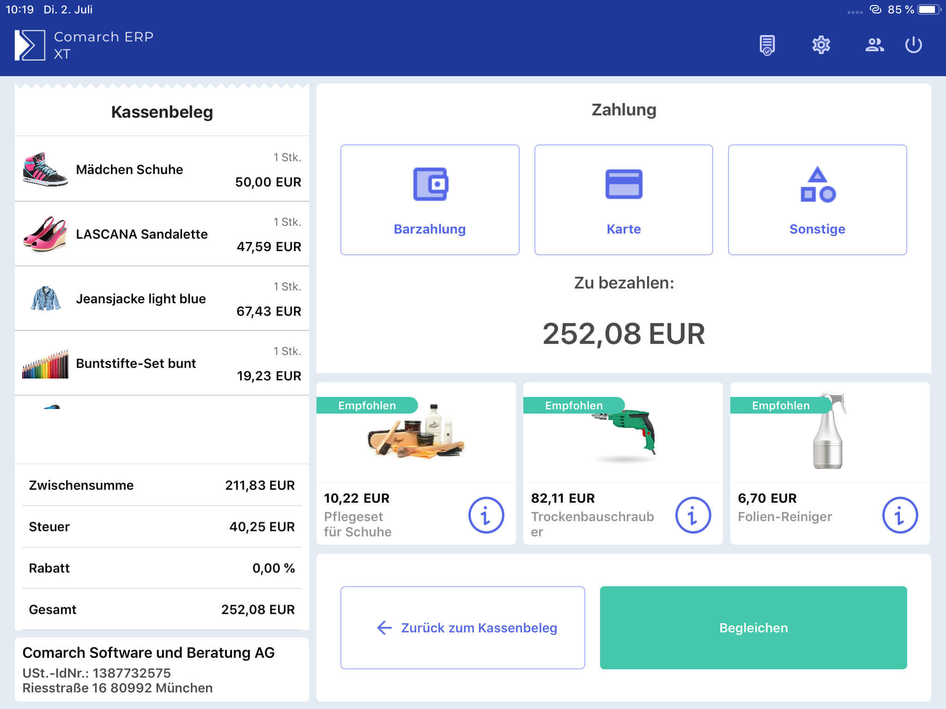The height and width of the screenshot is (709, 946).
Task: Click the power/logout icon
Action: [x=913, y=45]
